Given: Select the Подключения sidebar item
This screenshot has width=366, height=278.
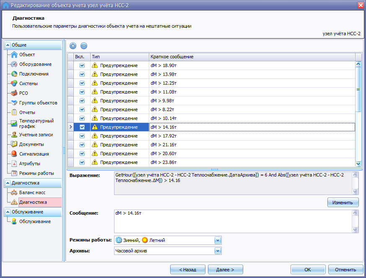Looking at the screenshot, I should click(x=34, y=74).
